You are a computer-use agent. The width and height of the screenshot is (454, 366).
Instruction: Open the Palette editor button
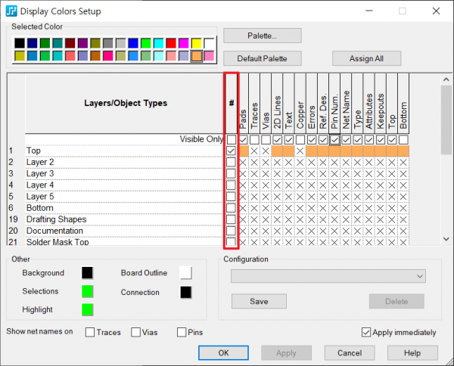tap(263, 36)
